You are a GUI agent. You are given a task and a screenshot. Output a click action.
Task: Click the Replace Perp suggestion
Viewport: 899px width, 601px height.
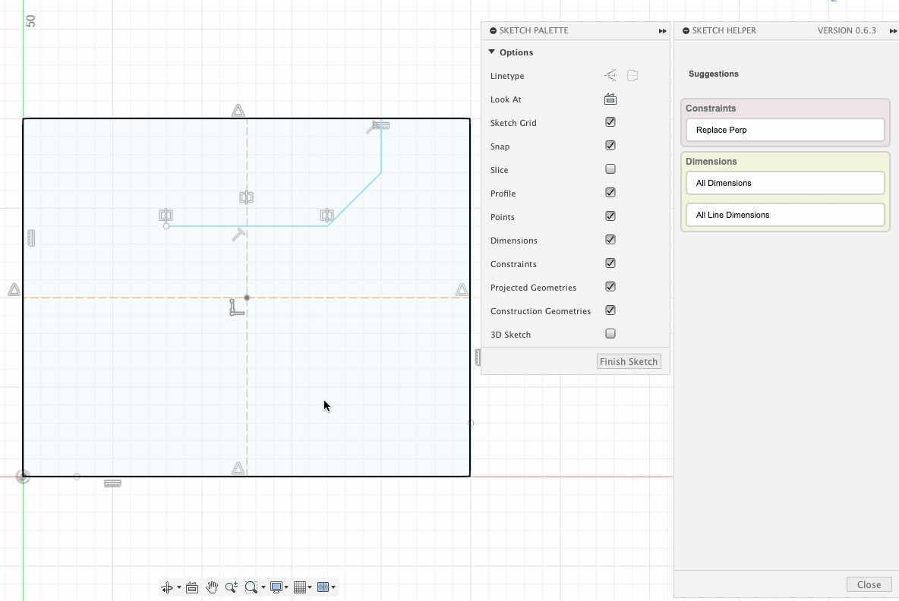(x=785, y=130)
